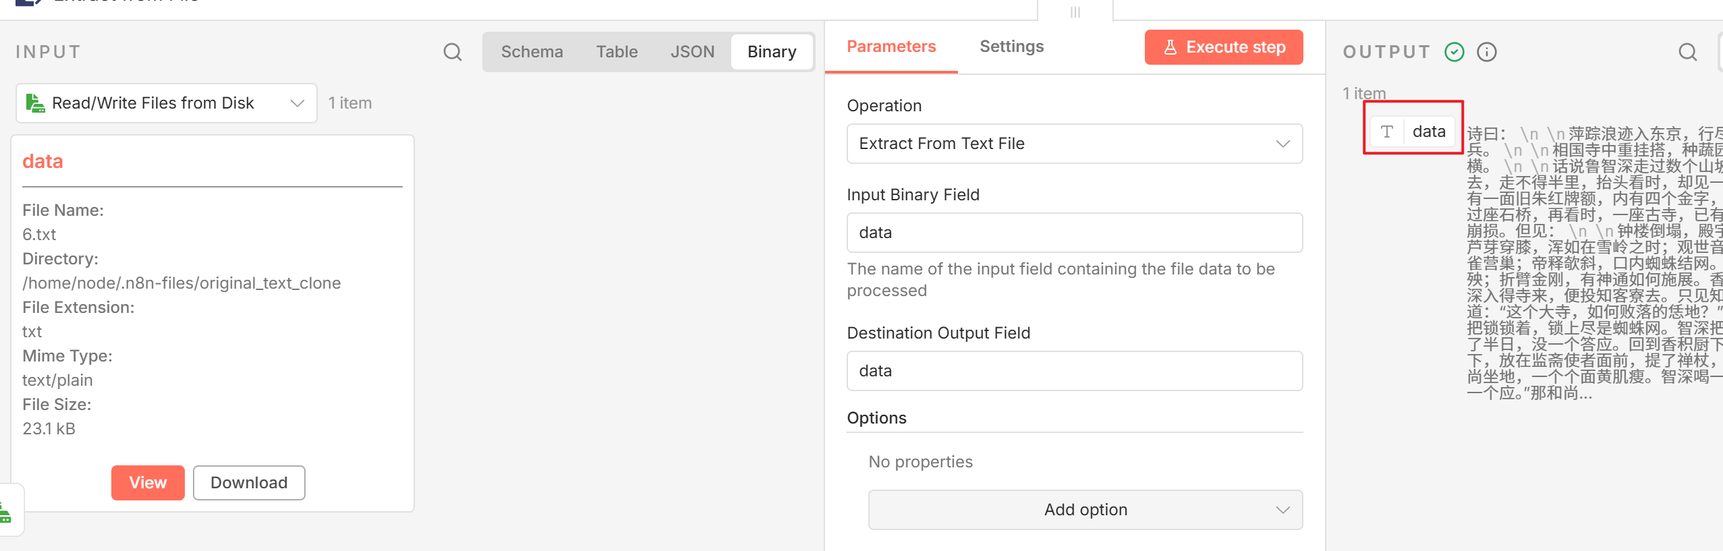Click the search icon in INPUT panel
The height and width of the screenshot is (551, 1723).
point(453,52)
